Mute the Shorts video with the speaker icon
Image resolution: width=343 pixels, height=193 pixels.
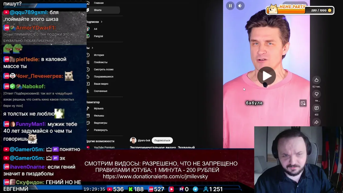coord(240,6)
